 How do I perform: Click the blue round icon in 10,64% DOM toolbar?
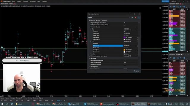tap(184, 58)
